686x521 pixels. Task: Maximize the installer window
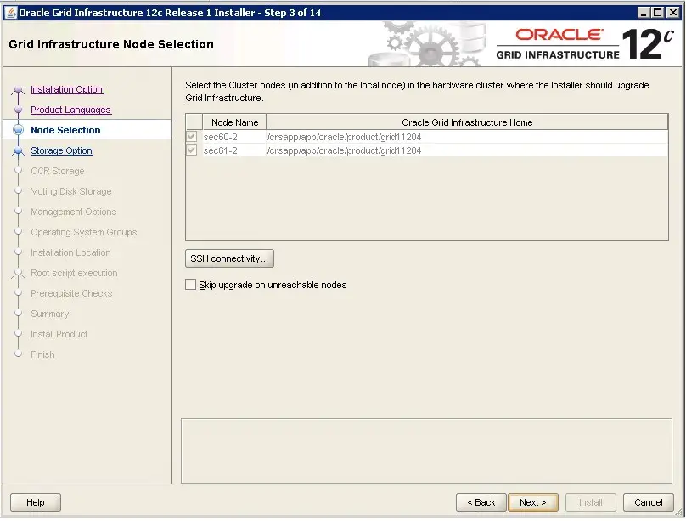click(x=658, y=13)
